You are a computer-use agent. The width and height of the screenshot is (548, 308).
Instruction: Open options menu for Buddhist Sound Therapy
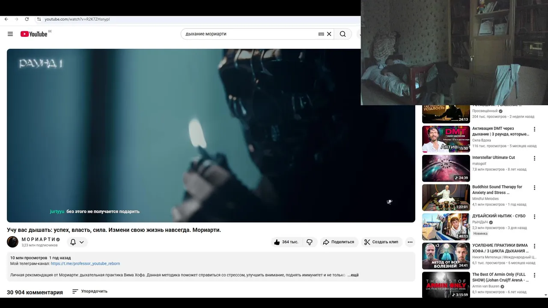534,188
